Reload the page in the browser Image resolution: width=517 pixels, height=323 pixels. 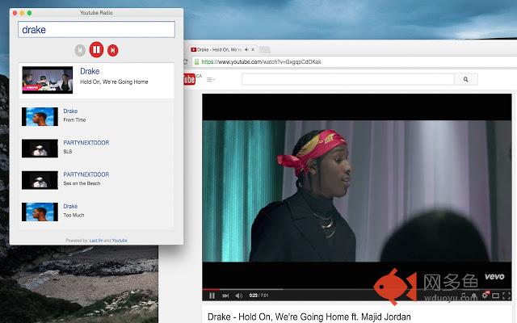[186, 62]
